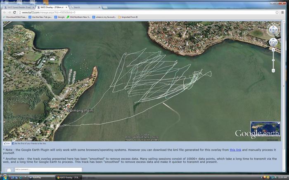Open the 'Imported From IE' bookmarks folder

(x=129, y=17)
